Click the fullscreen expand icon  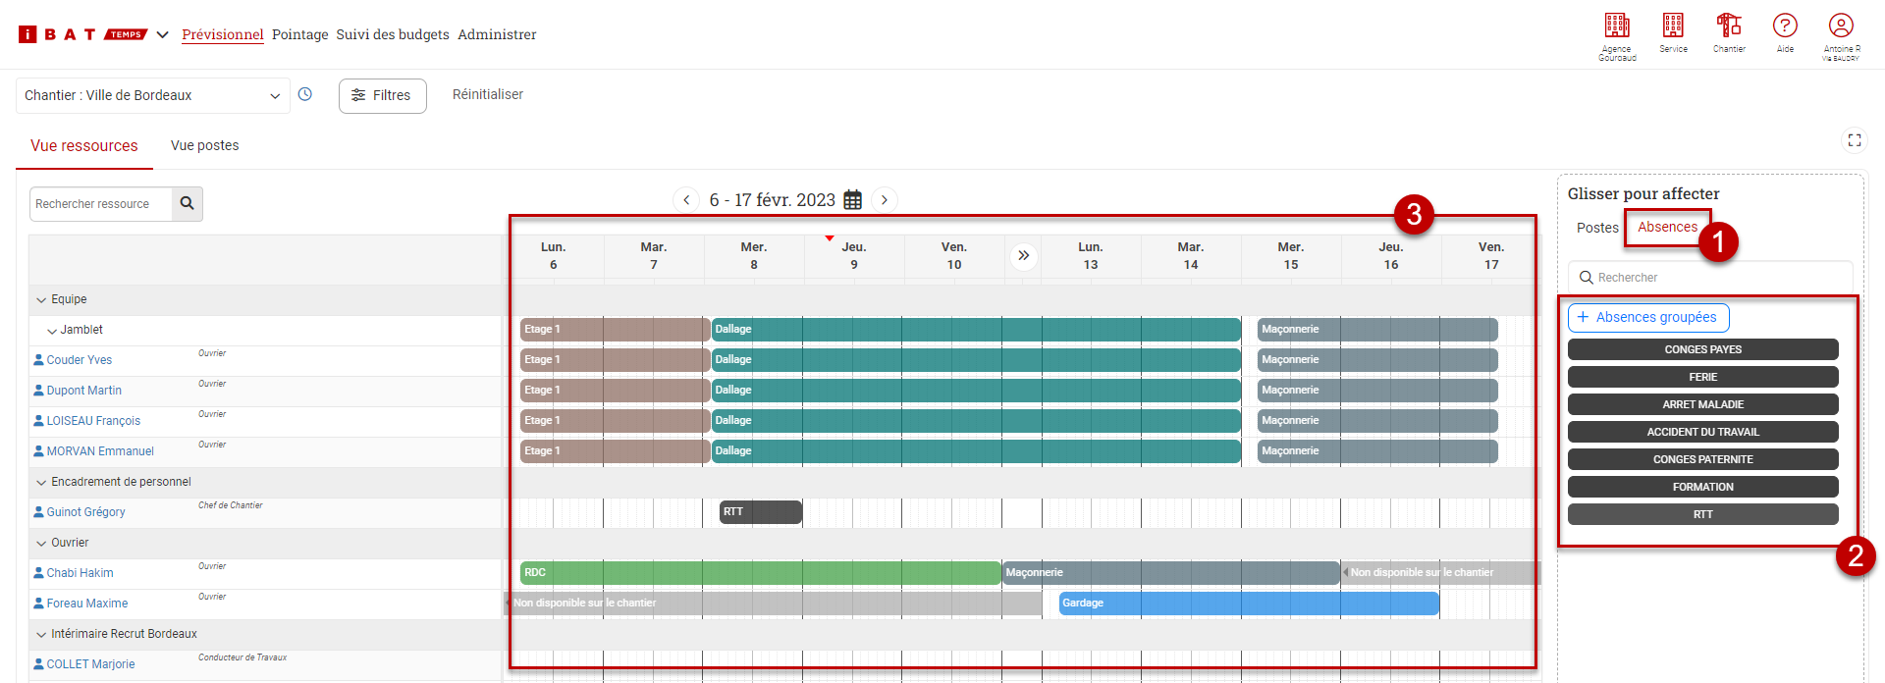[x=1854, y=140]
